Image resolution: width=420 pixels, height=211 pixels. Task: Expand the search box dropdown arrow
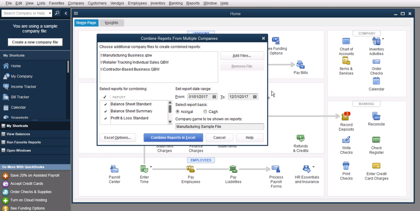pos(50,13)
